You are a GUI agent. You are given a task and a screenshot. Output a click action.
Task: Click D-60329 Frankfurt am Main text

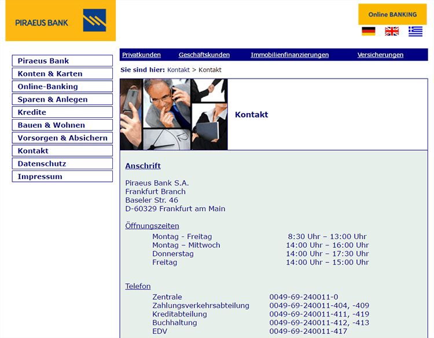[175, 209]
